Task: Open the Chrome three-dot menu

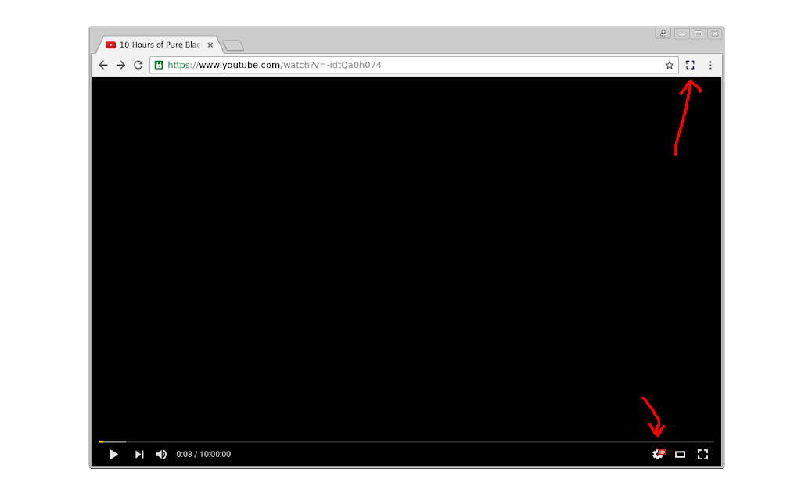Action: tap(710, 66)
